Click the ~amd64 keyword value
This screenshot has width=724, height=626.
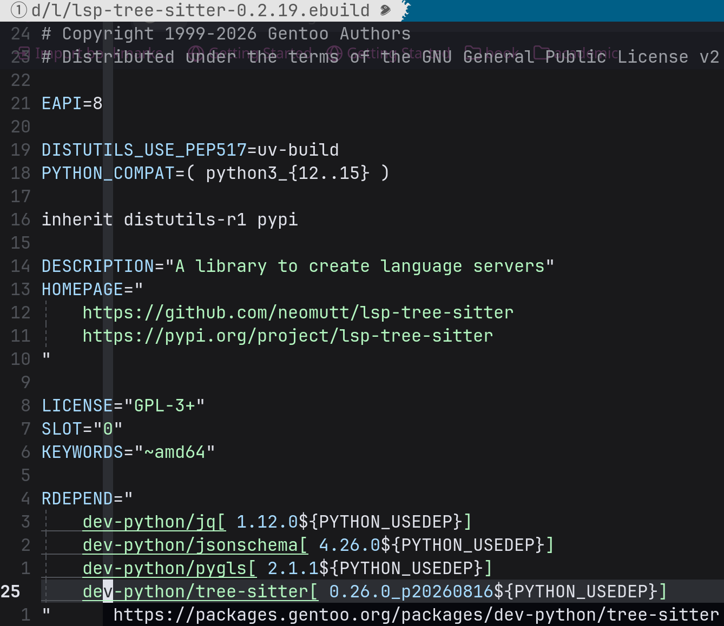pyautogui.click(x=175, y=452)
